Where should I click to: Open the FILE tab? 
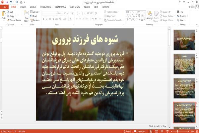(4, 7)
